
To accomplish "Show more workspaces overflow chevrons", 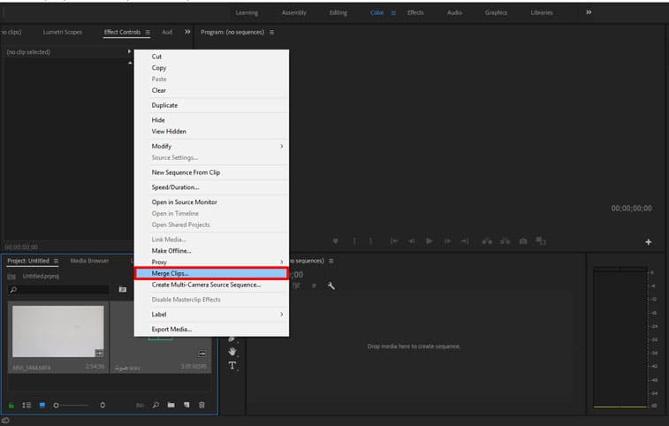I will point(589,12).
